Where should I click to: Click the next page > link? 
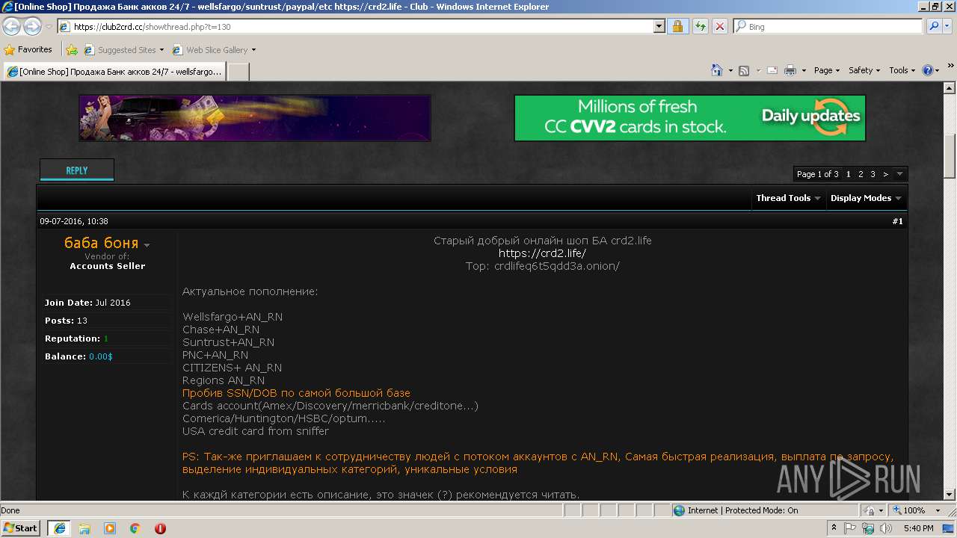click(x=885, y=174)
